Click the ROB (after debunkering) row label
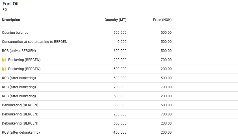 point(21,132)
